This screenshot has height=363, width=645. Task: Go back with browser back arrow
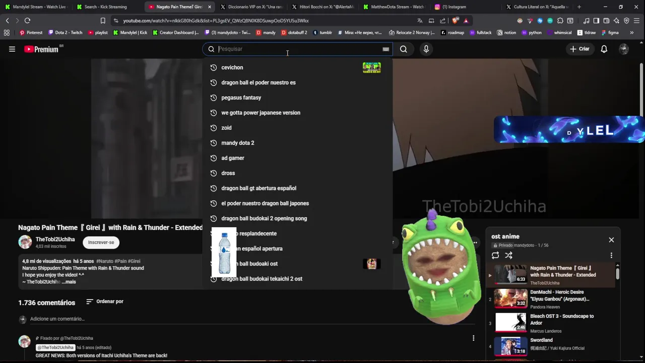click(7, 21)
